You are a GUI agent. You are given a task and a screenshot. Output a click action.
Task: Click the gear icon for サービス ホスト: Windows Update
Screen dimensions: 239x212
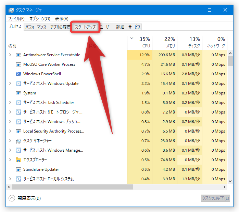pyautogui.click(x=18, y=84)
